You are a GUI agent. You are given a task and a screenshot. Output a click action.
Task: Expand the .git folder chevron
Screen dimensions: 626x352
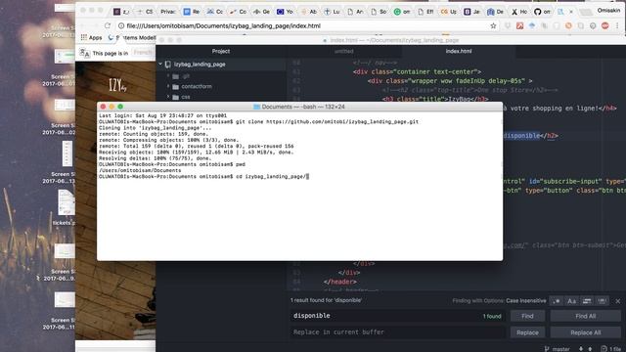(x=168, y=76)
